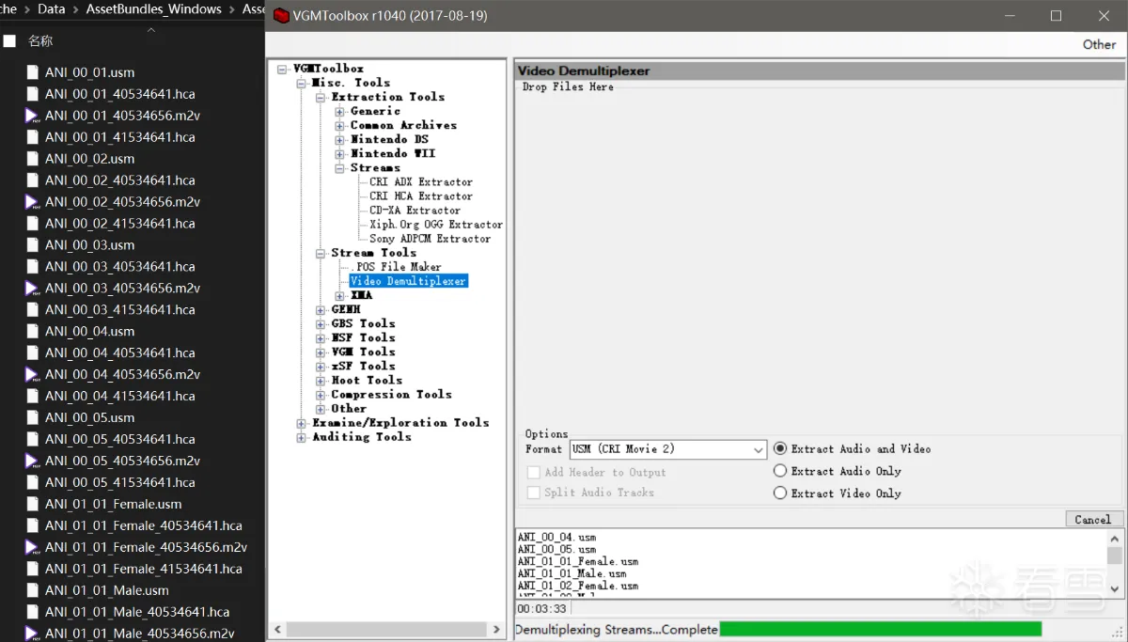Click the VGMToolbox application icon in the title bar
This screenshot has width=1128, height=642.
[281, 15]
